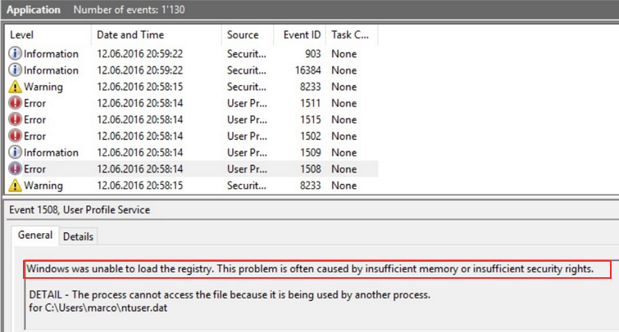The image size is (619, 332).
Task: Click the ntuser.dat file path text
Action: pyautogui.click(x=98, y=307)
